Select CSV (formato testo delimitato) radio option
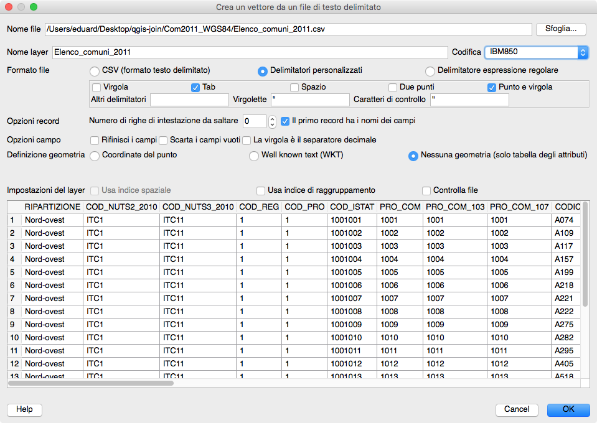Screen dimensions: 597x423 (95, 71)
